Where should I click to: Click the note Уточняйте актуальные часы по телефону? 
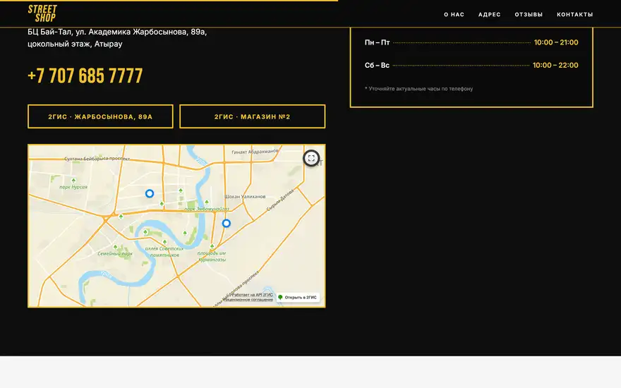coord(418,89)
